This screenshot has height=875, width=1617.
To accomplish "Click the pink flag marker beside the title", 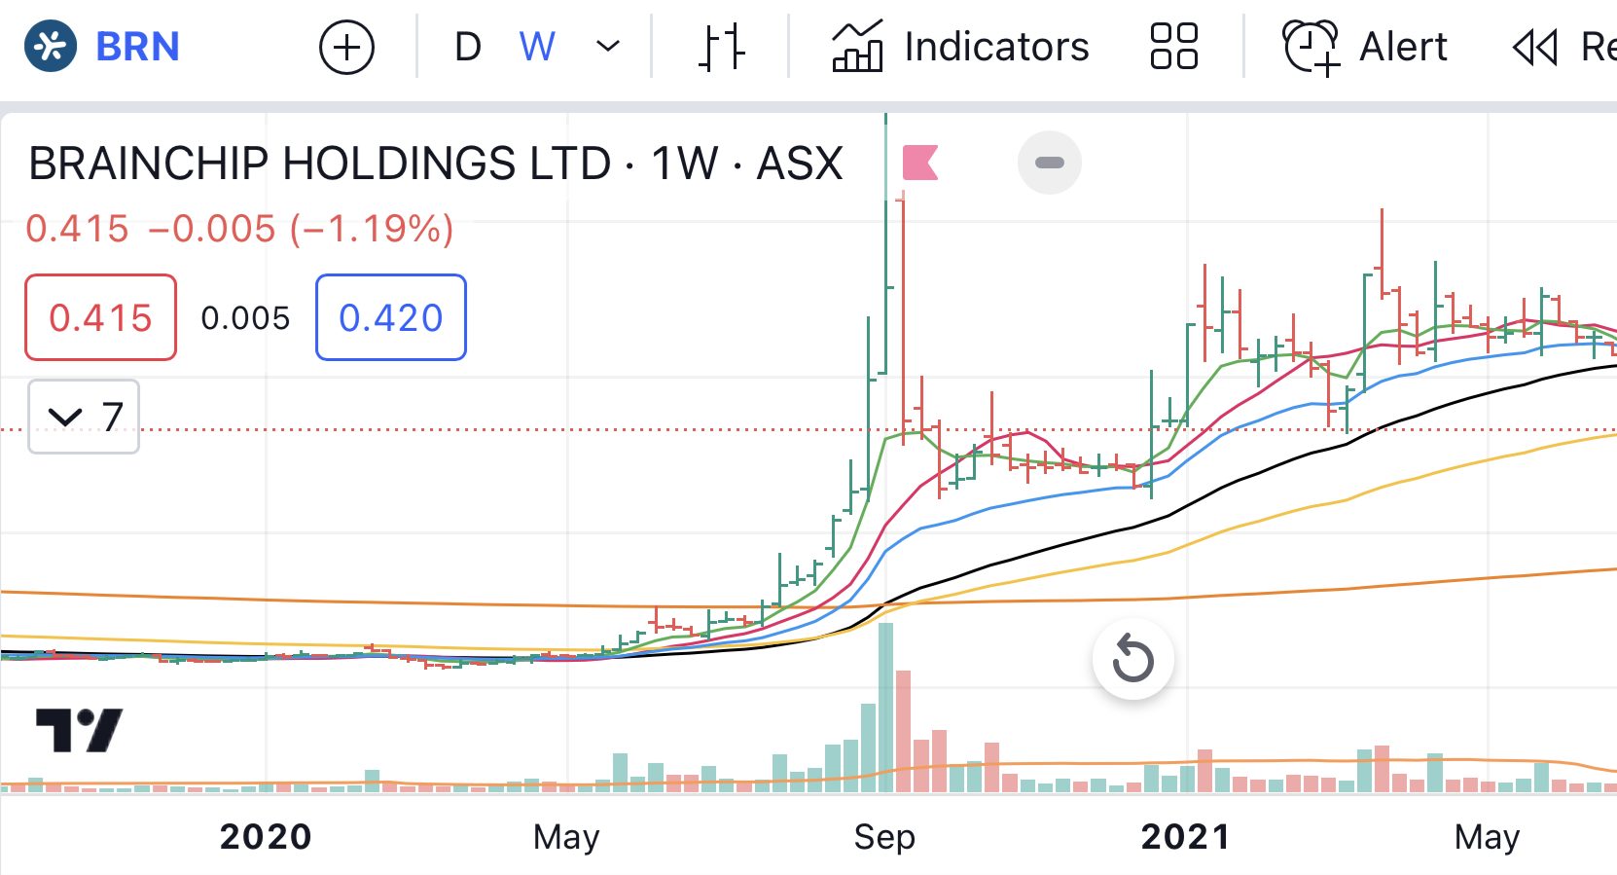I will pyautogui.click(x=920, y=163).
